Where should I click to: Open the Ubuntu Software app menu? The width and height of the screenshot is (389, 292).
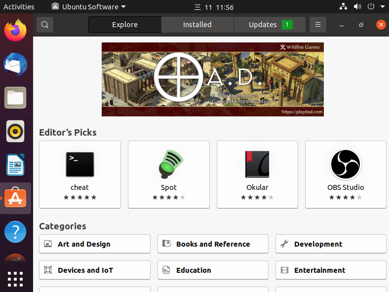point(89,7)
